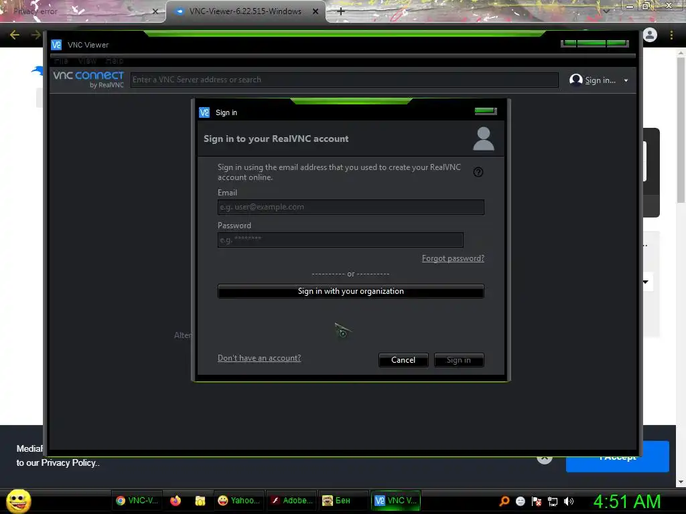
Task: Open the Help menu in VNC Viewer
Action: (x=114, y=61)
